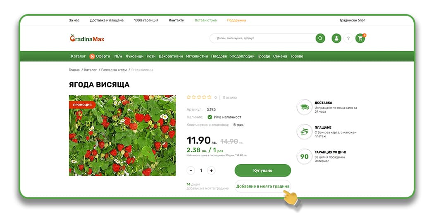Open the shopping cart icon

pos(360,38)
